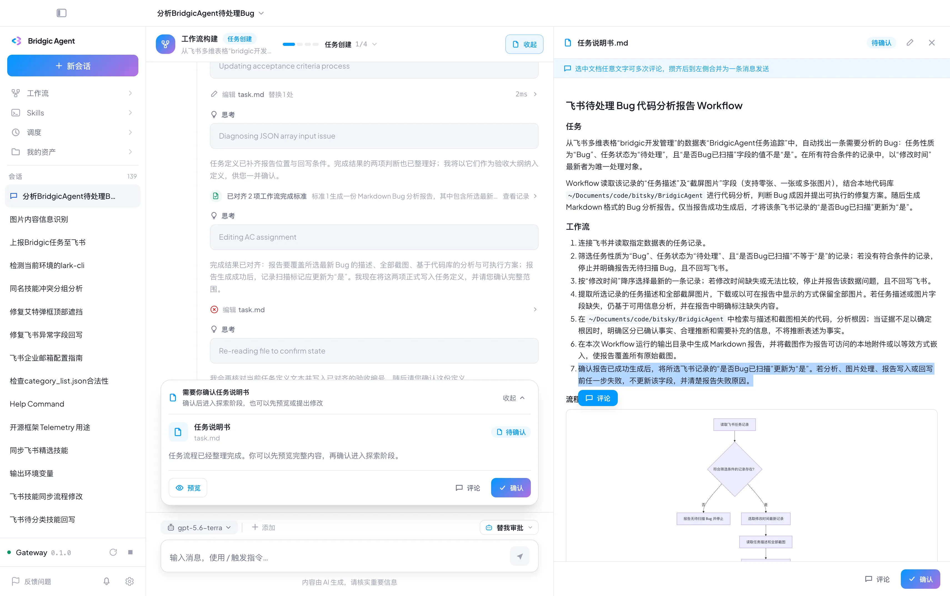The height and width of the screenshot is (596, 950).
Task: Open the Skills sidebar section
Action: (72, 113)
